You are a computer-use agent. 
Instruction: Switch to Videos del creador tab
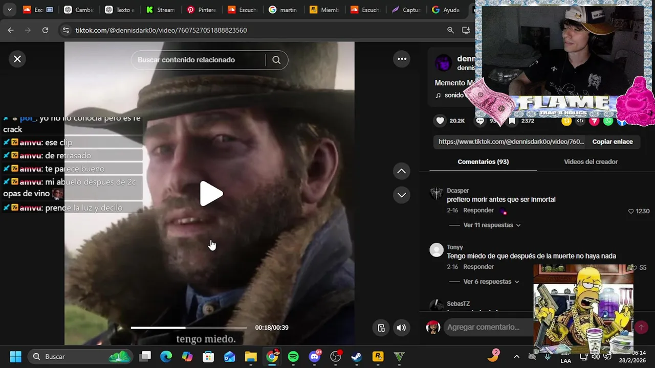[591, 162]
